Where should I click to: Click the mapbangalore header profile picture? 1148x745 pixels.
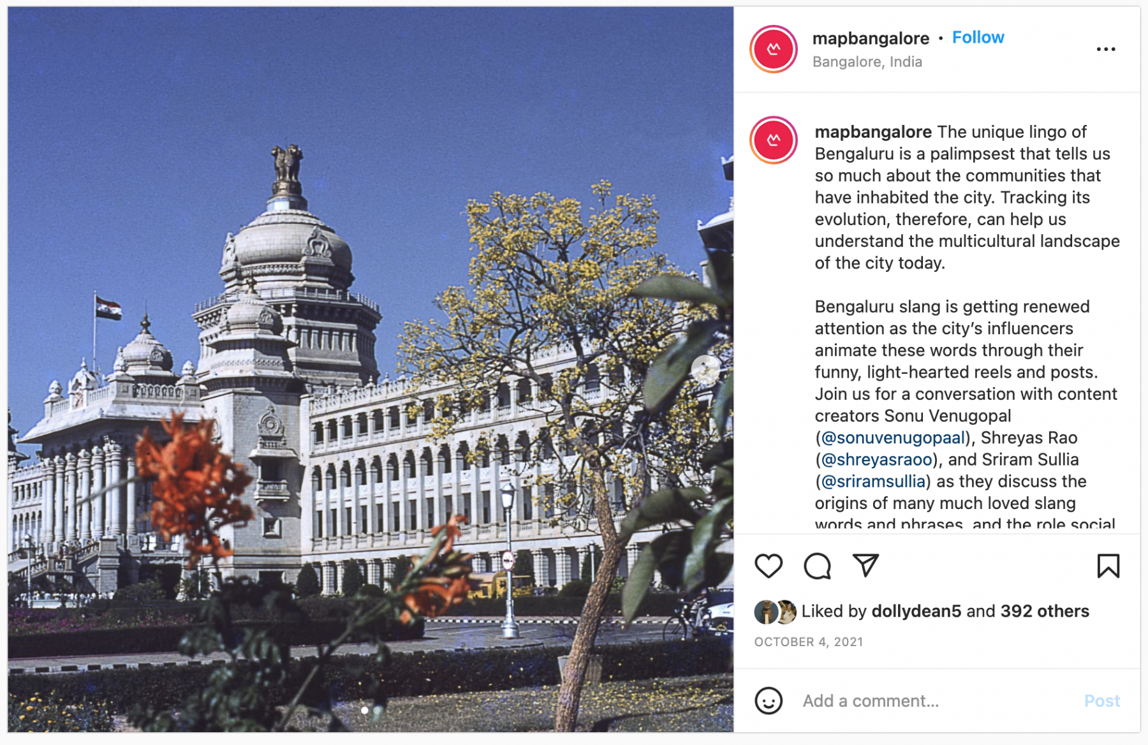click(774, 49)
